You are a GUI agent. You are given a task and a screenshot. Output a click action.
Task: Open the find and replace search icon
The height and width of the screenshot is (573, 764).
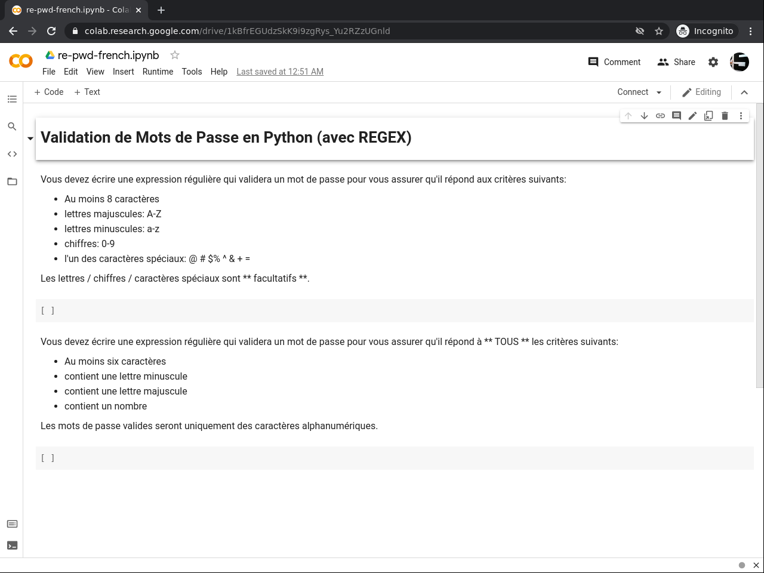coord(12,127)
